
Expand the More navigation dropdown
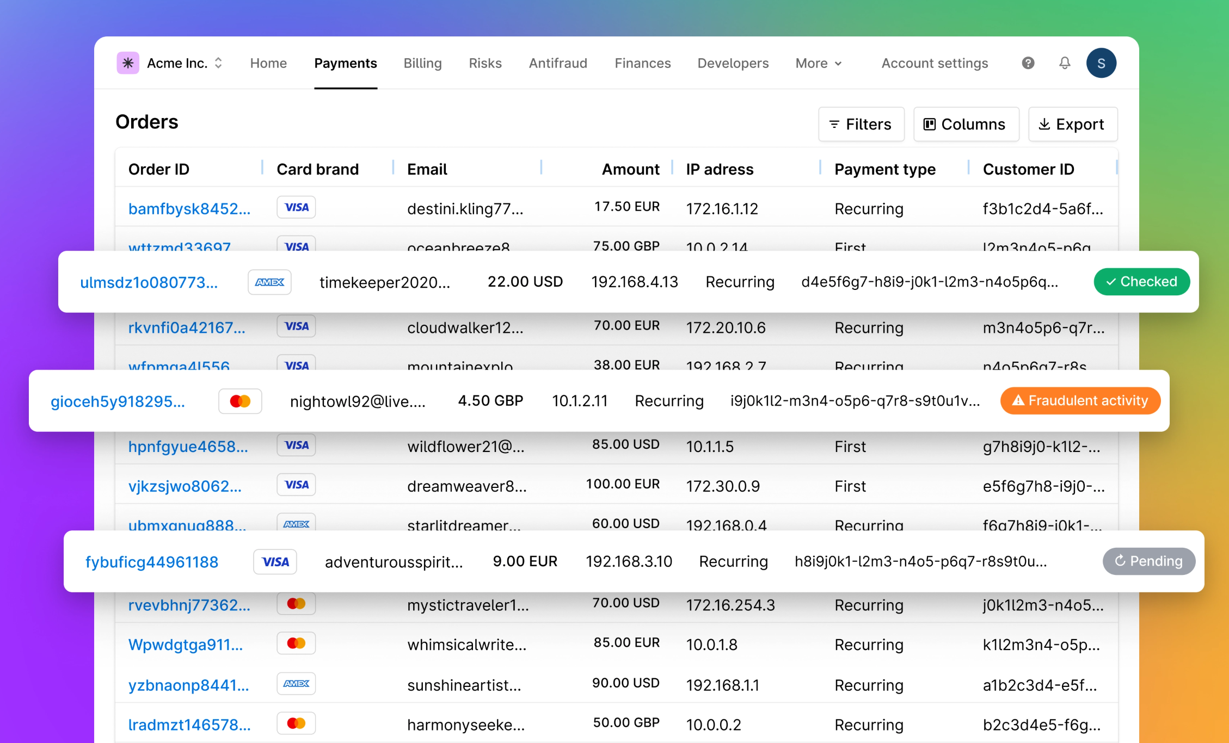[819, 64]
